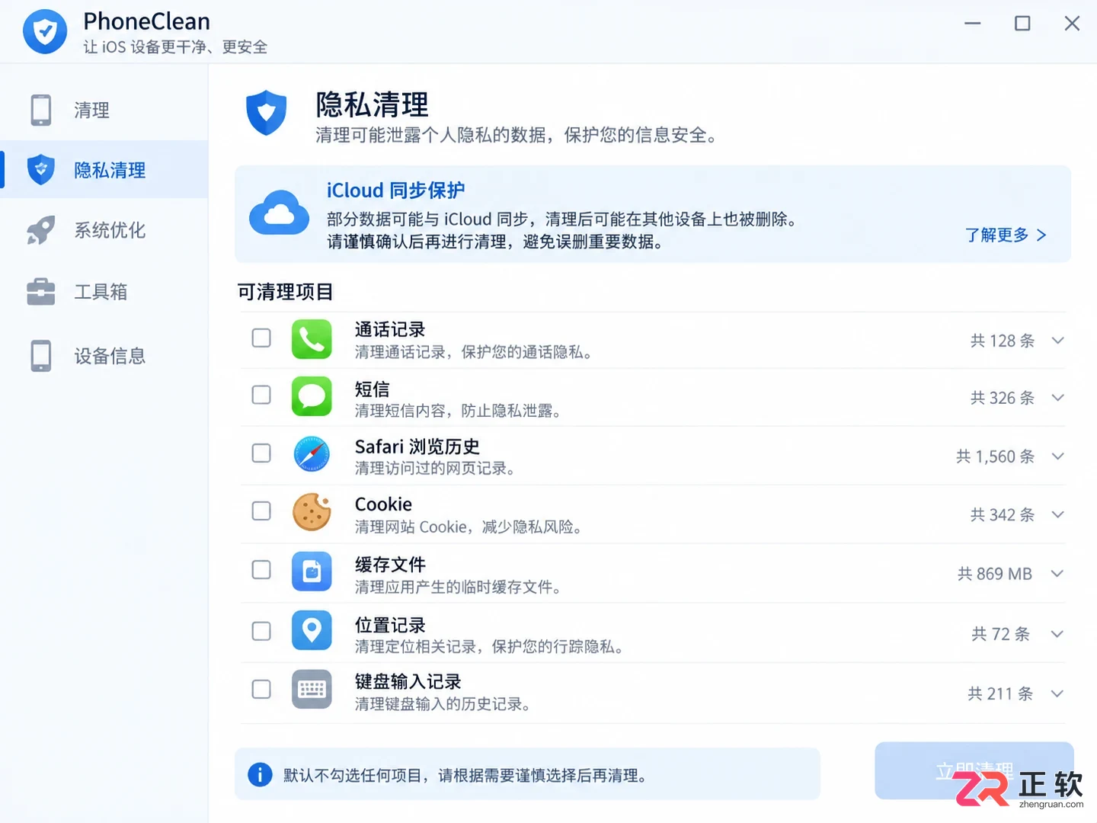This screenshot has height=823, width=1097.
Task: Click the 通话记录 item title
Action: tap(390, 329)
